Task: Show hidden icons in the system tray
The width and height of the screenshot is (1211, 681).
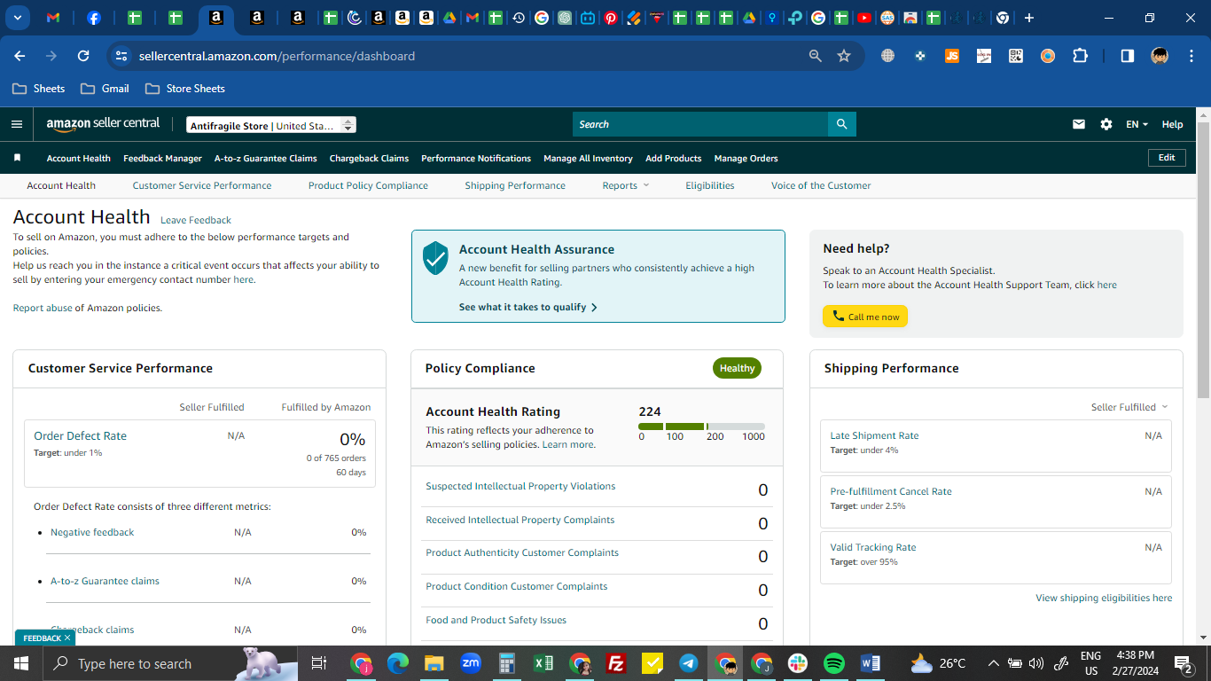Action: (x=994, y=663)
